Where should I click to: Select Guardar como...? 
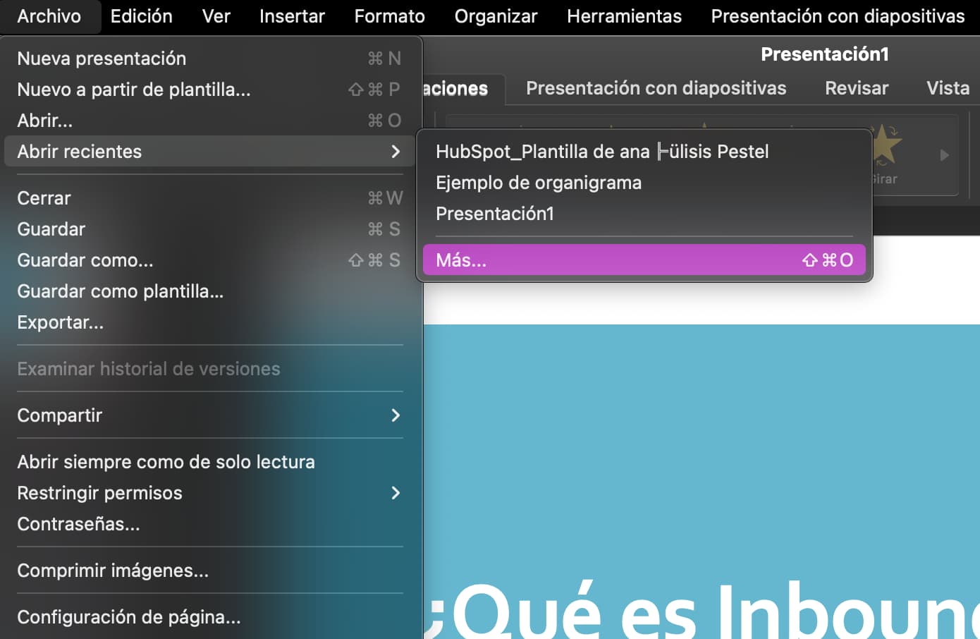(85, 260)
